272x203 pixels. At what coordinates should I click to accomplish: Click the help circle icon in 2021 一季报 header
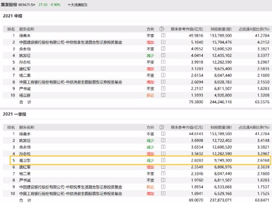pyautogui.click(x=162, y=127)
